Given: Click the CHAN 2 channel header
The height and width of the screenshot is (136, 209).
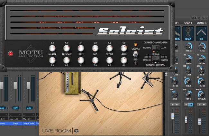Looking at the screenshot, I should (x=188, y=23).
